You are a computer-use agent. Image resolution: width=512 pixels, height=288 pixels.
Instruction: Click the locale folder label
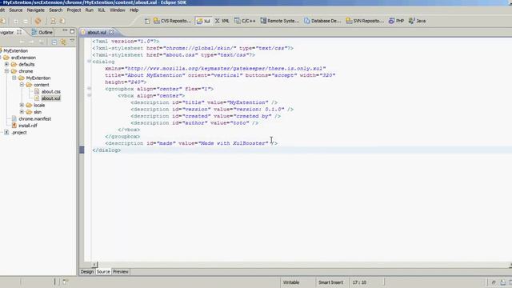click(39, 105)
